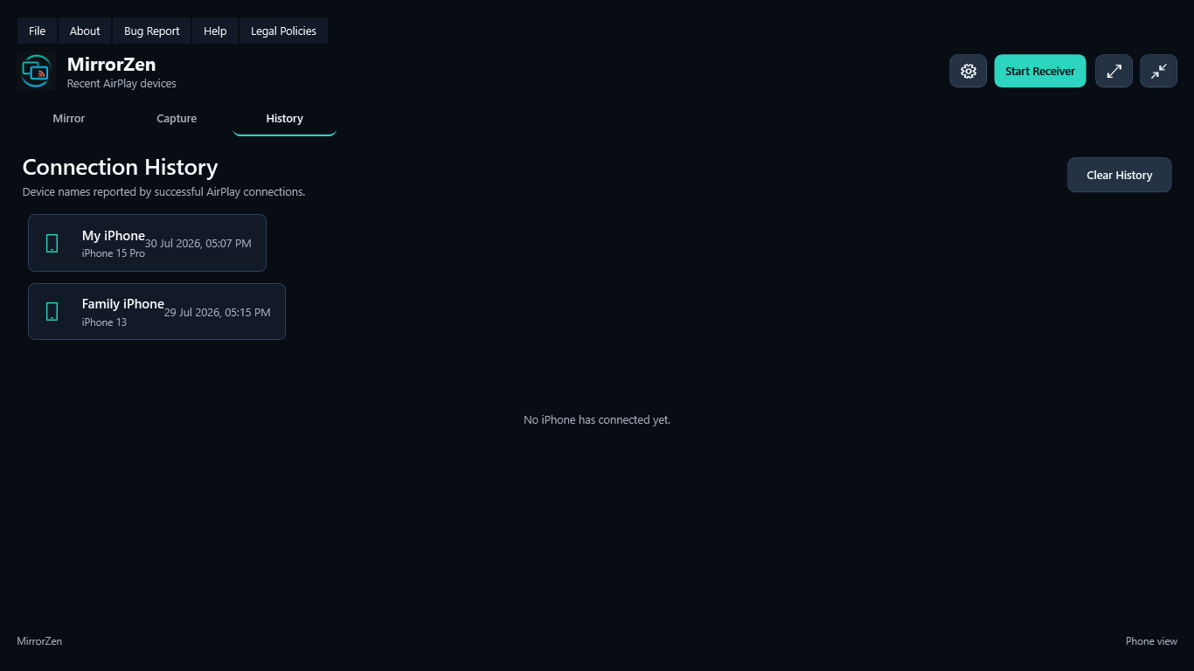
Task: Click the 'Device names reported' description text
Action: [163, 192]
